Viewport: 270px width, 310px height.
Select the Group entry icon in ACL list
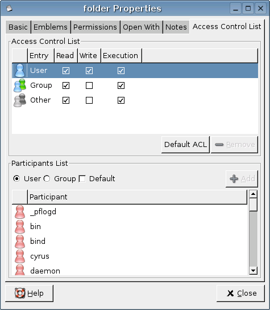coord(20,85)
